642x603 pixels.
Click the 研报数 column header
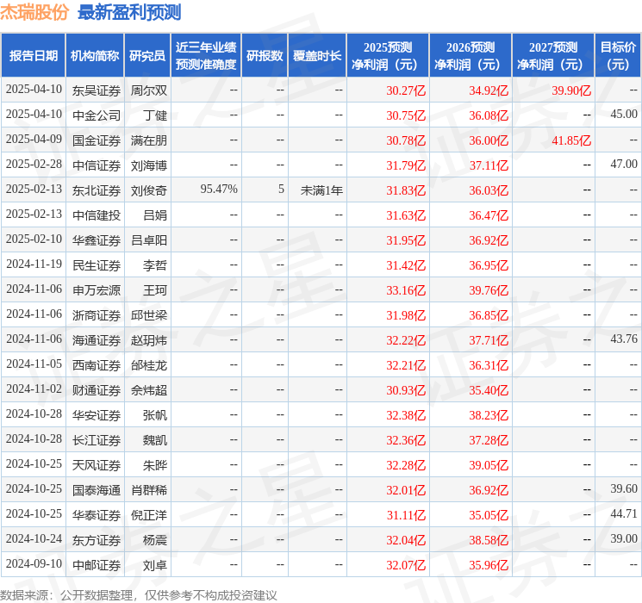pos(265,56)
